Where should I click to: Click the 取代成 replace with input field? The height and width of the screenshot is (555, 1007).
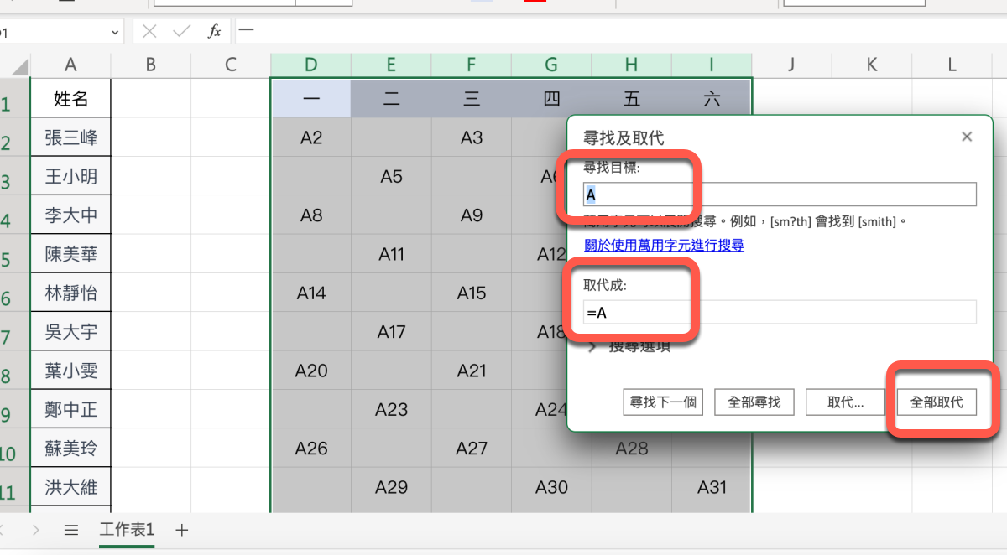(x=780, y=313)
